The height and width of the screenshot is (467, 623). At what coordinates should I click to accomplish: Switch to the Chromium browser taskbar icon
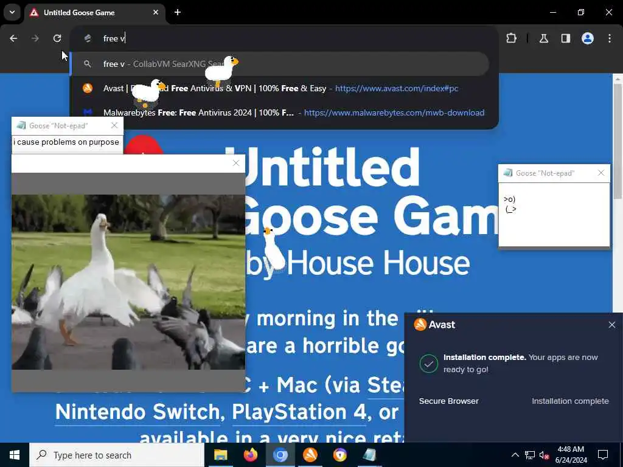coord(280,455)
